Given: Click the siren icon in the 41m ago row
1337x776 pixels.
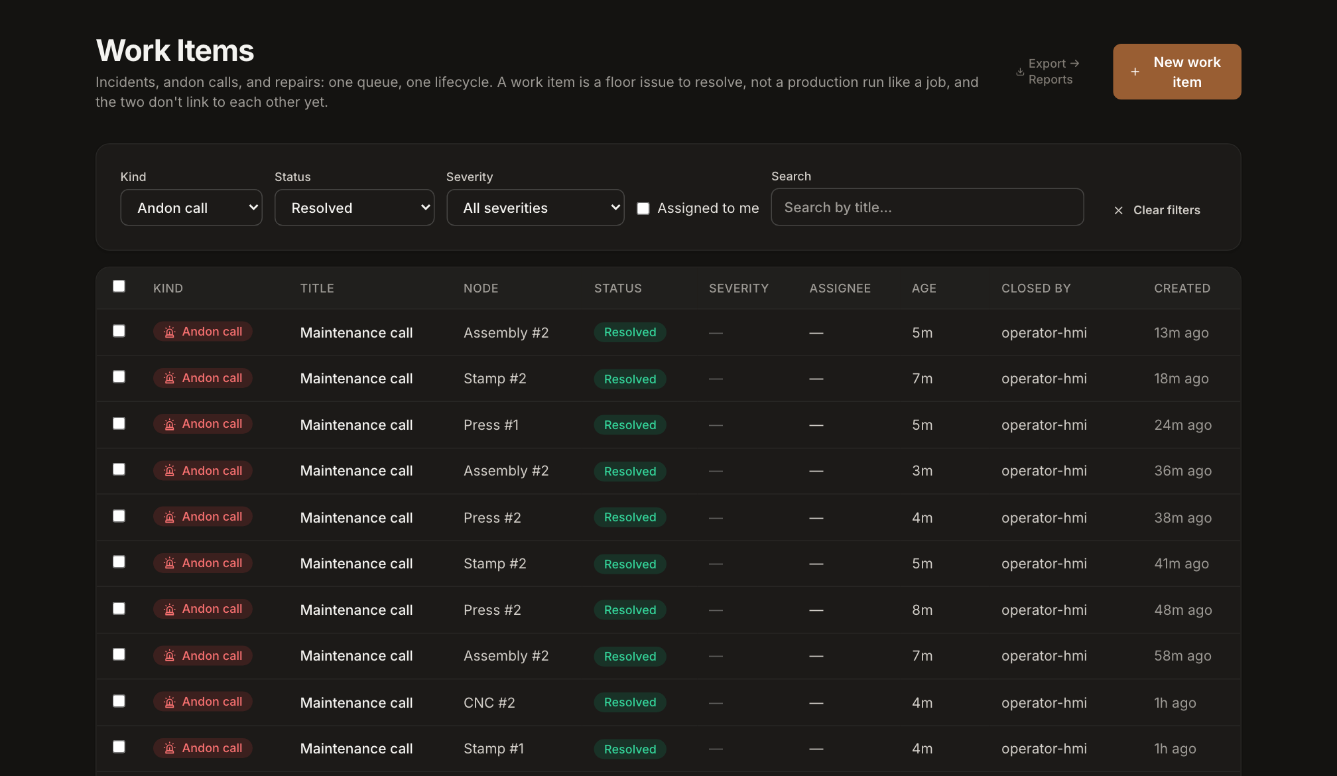Looking at the screenshot, I should click(170, 563).
